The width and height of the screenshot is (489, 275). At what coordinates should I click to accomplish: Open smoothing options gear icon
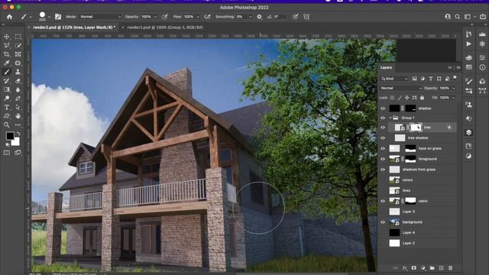tap(259, 17)
